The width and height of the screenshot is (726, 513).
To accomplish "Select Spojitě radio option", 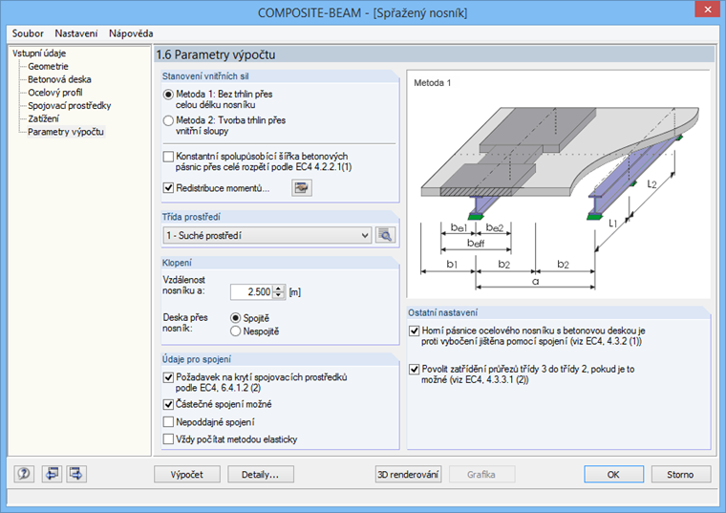I will click(235, 318).
